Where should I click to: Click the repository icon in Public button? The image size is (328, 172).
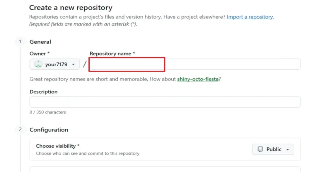pos(260,149)
